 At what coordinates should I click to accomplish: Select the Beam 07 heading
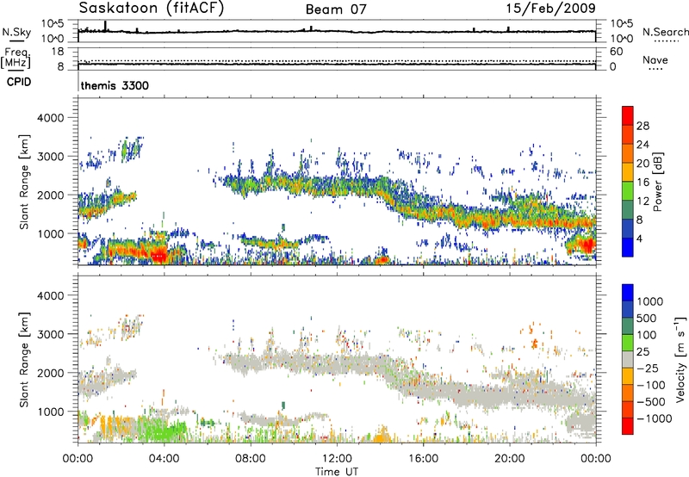[x=336, y=9]
